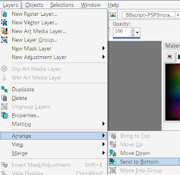Click the Opacity value field showing 100
This screenshot has height=175, width=180.
coord(122,31)
